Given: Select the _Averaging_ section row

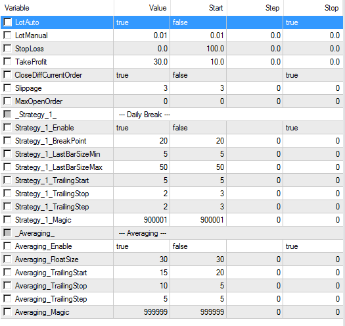Looking at the screenshot, I should pyautogui.click(x=172, y=233).
